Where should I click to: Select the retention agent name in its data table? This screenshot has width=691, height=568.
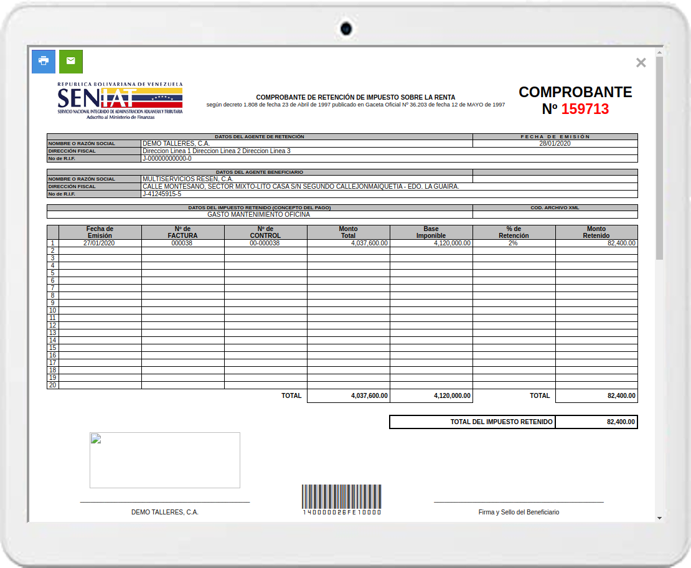pos(176,143)
